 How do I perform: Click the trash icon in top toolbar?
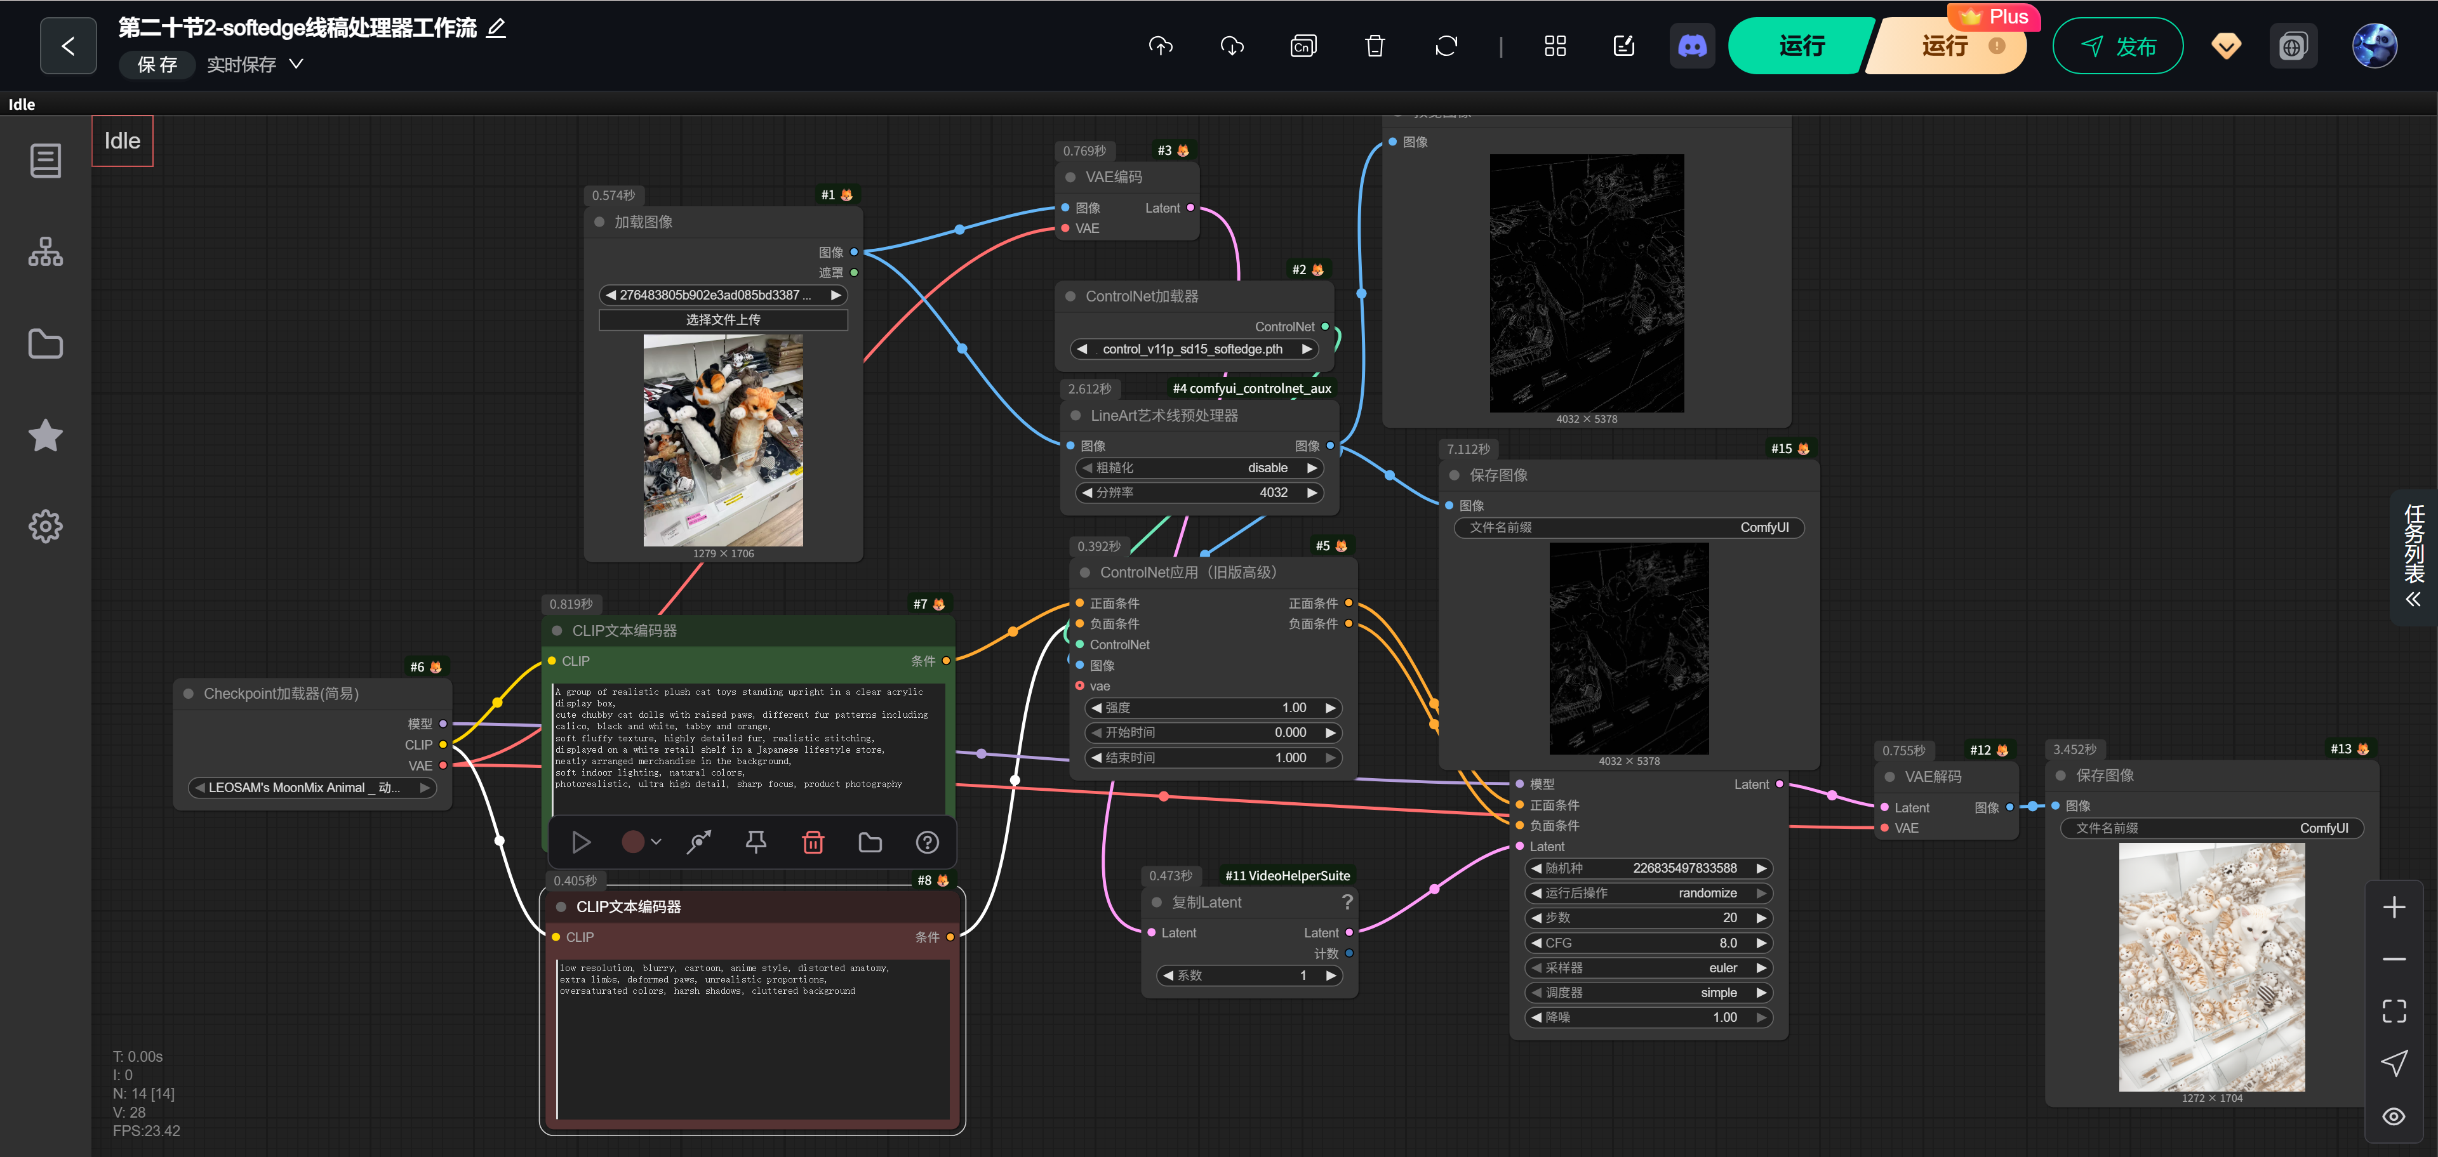tap(1374, 46)
